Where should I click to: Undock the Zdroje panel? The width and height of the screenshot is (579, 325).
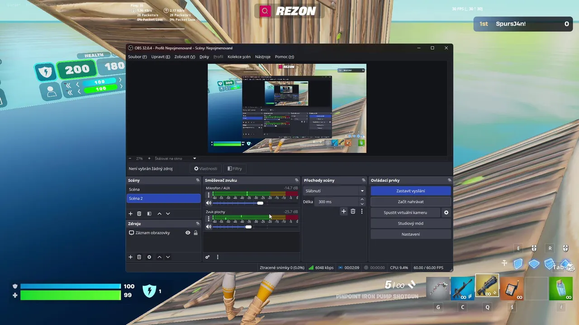click(x=198, y=223)
